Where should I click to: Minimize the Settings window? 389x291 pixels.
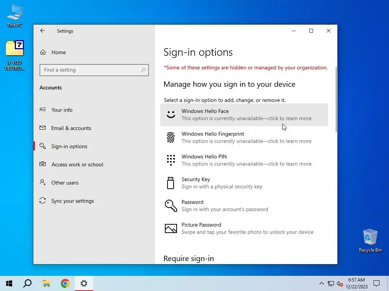(x=294, y=31)
